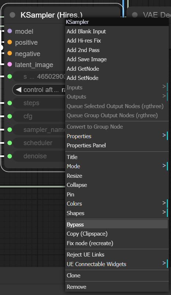Click the green scheduler input socket
This screenshot has width=171, height=295.
[x=10, y=143]
